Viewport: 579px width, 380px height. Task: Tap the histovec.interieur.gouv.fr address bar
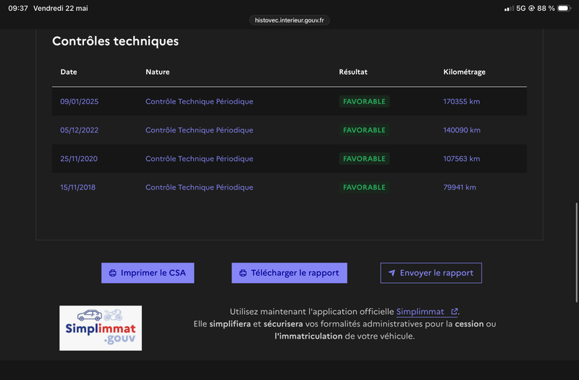coord(289,20)
